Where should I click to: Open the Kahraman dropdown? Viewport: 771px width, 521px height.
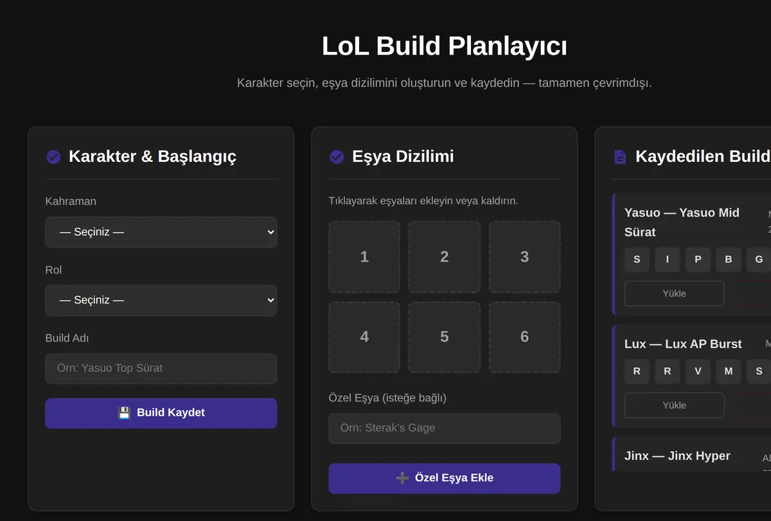pyautogui.click(x=161, y=232)
